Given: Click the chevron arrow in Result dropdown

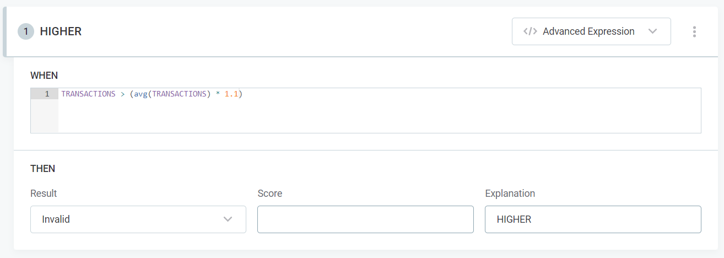Looking at the screenshot, I should coord(228,219).
